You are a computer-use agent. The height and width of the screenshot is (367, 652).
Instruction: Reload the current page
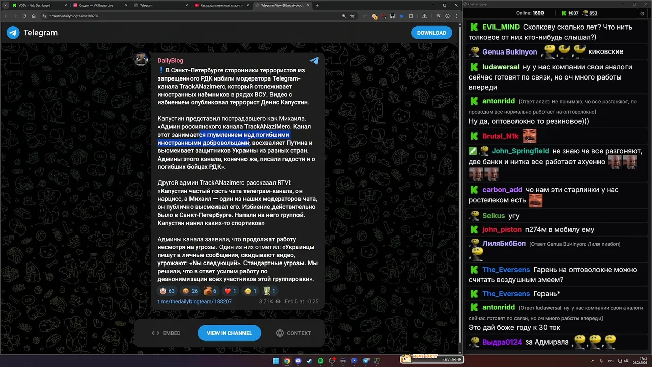pyautogui.click(x=25, y=16)
